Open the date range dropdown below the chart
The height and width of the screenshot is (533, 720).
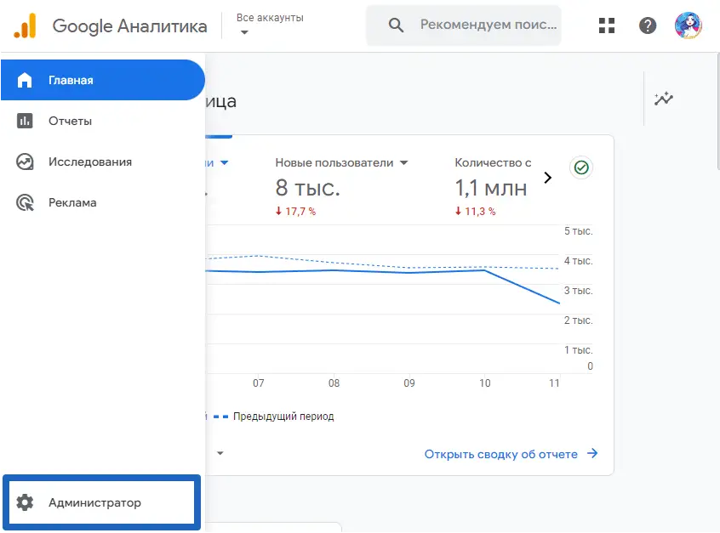click(x=220, y=453)
